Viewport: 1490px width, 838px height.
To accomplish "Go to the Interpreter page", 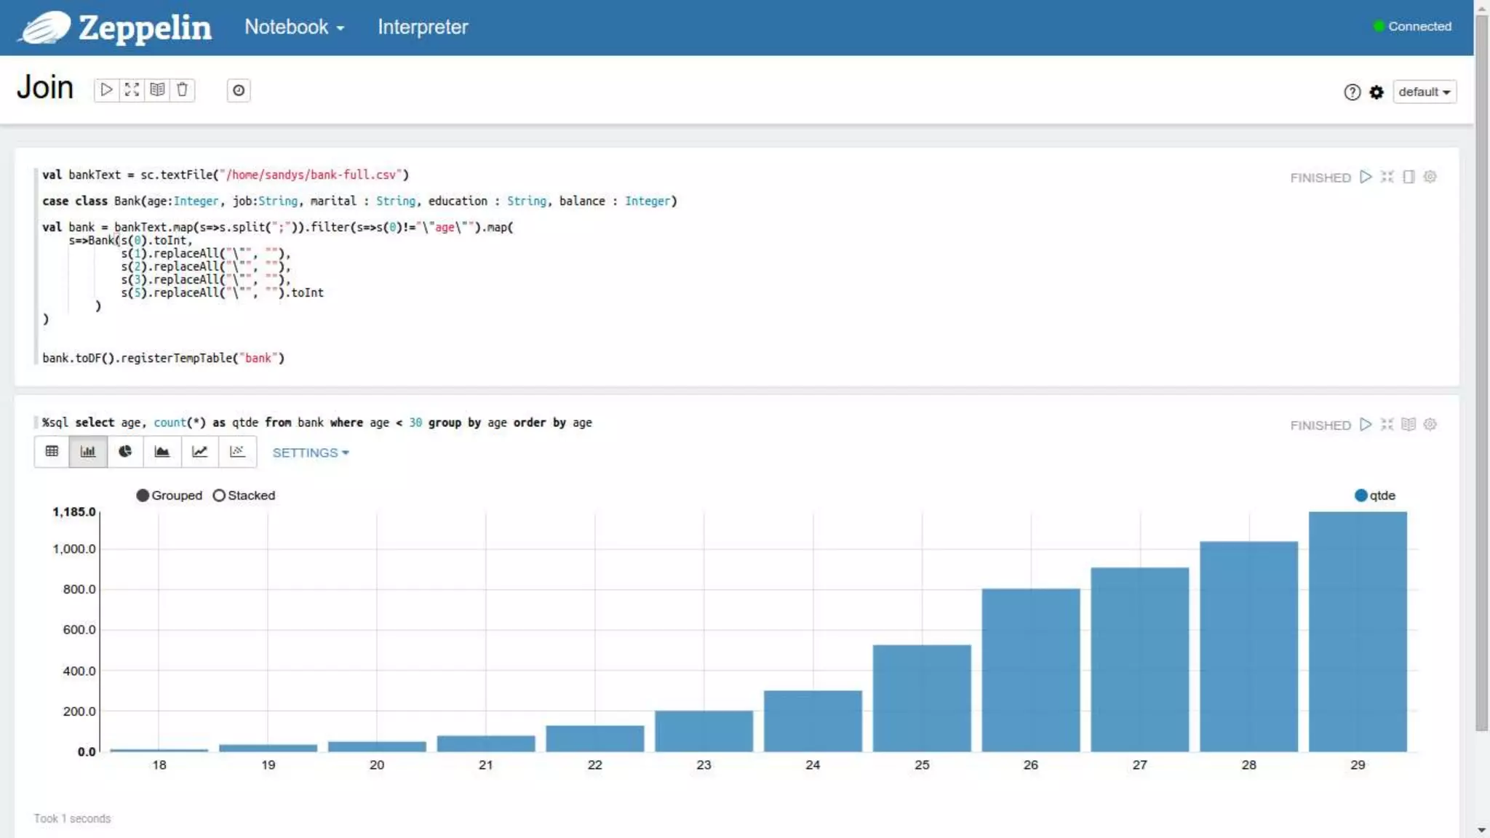I will pyautogui.click(x=422, y=27).
